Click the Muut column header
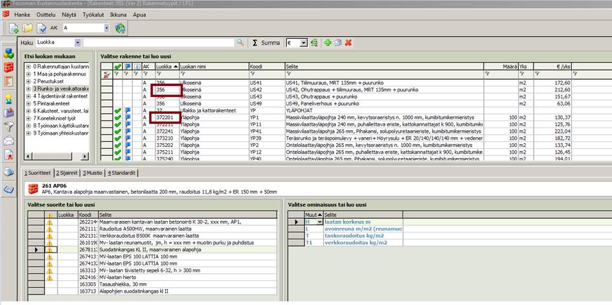This screenshot has height=305, width=612. click(314, 215)
